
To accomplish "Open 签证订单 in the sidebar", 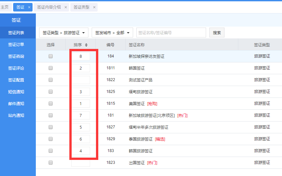I will point(16,45).
